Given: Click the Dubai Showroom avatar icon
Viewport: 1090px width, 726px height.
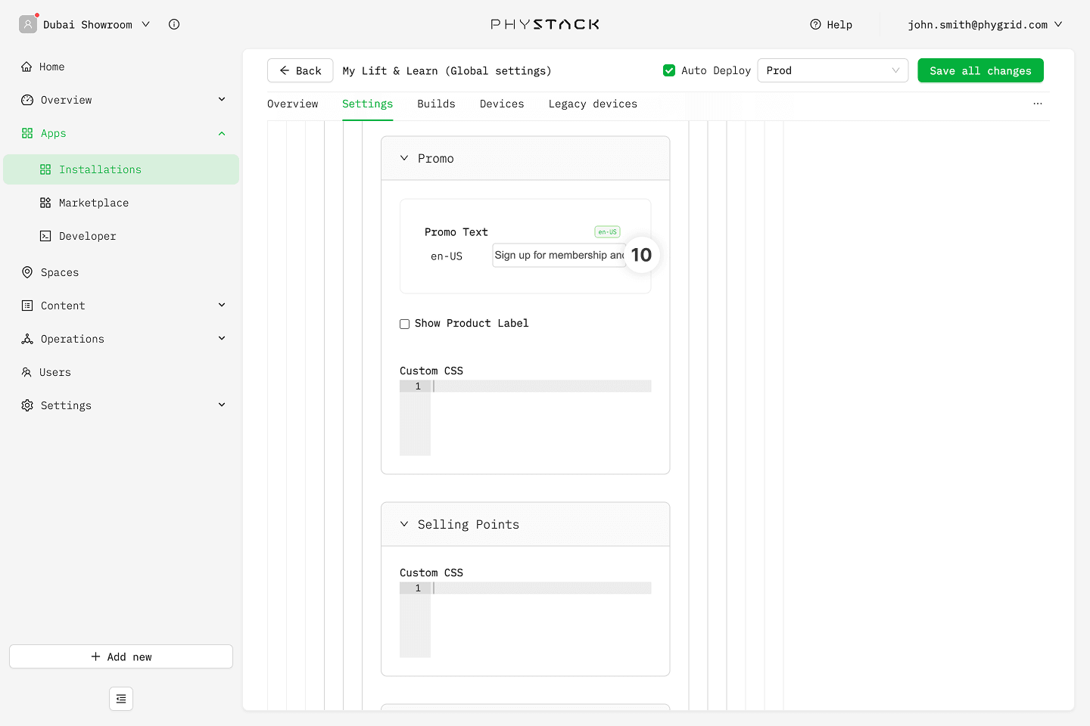Looking at the screenshot, I should (28, 24).
